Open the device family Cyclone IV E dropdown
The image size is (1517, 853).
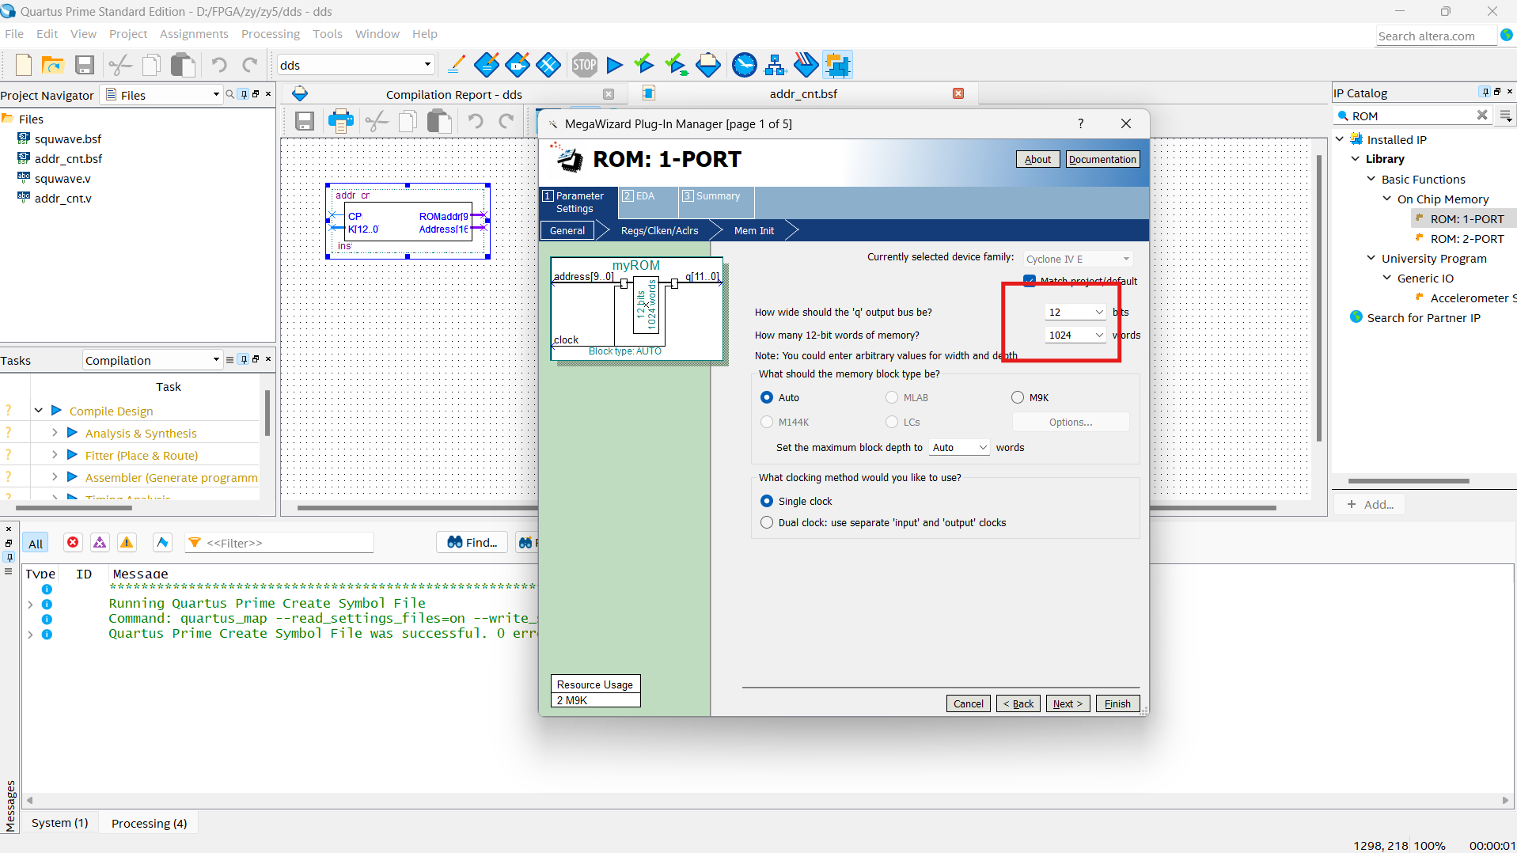pos(1078,259)
